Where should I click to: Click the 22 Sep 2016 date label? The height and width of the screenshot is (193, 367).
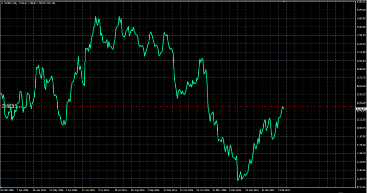(170, 190)
